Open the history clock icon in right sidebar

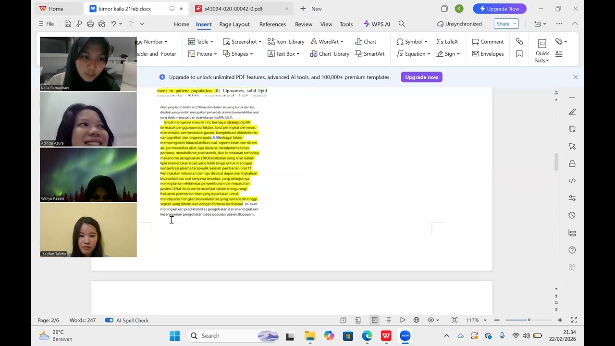pyautogui.click(x=572, y=215)
